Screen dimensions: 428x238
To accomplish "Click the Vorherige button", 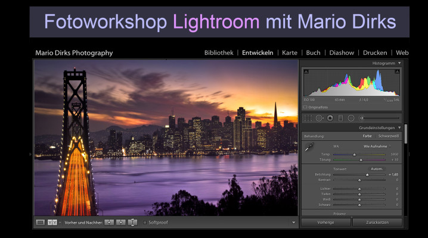I will [x=325, y=223].
